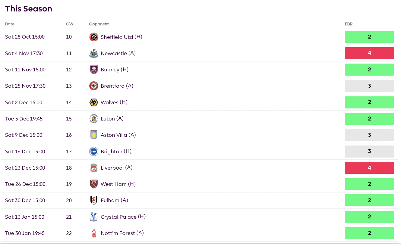Click the grey FDR 3 box for Brentford

(369, 86)
